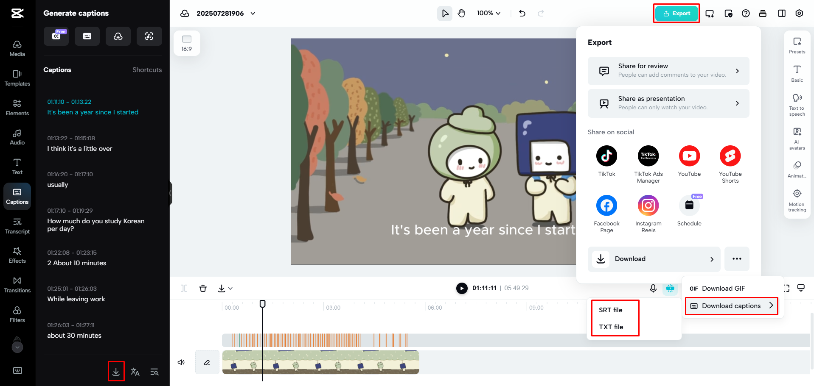Viewport: 814px width, 386px height.
Task: Open the Templates panel
Action: (17, 78)
